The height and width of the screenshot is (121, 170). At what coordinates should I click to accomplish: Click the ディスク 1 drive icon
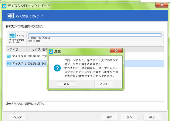pos(9,63)
